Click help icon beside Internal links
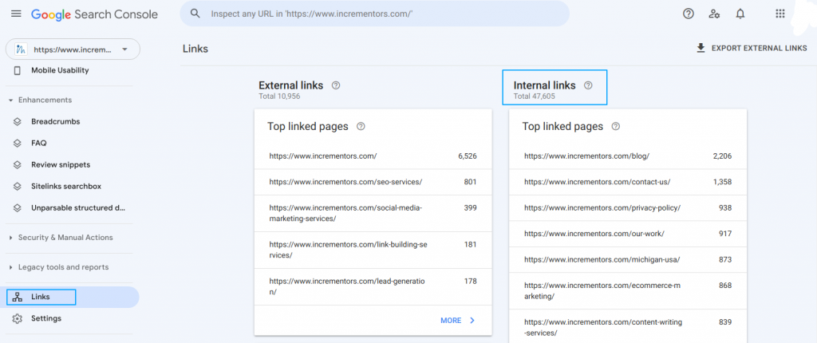The height and width of the screenshot is (343, 817). 588,85
